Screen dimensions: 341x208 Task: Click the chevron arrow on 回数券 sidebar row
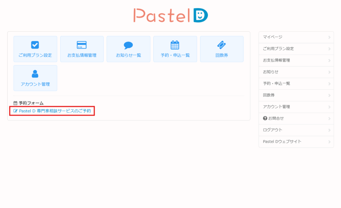(329, 95)
